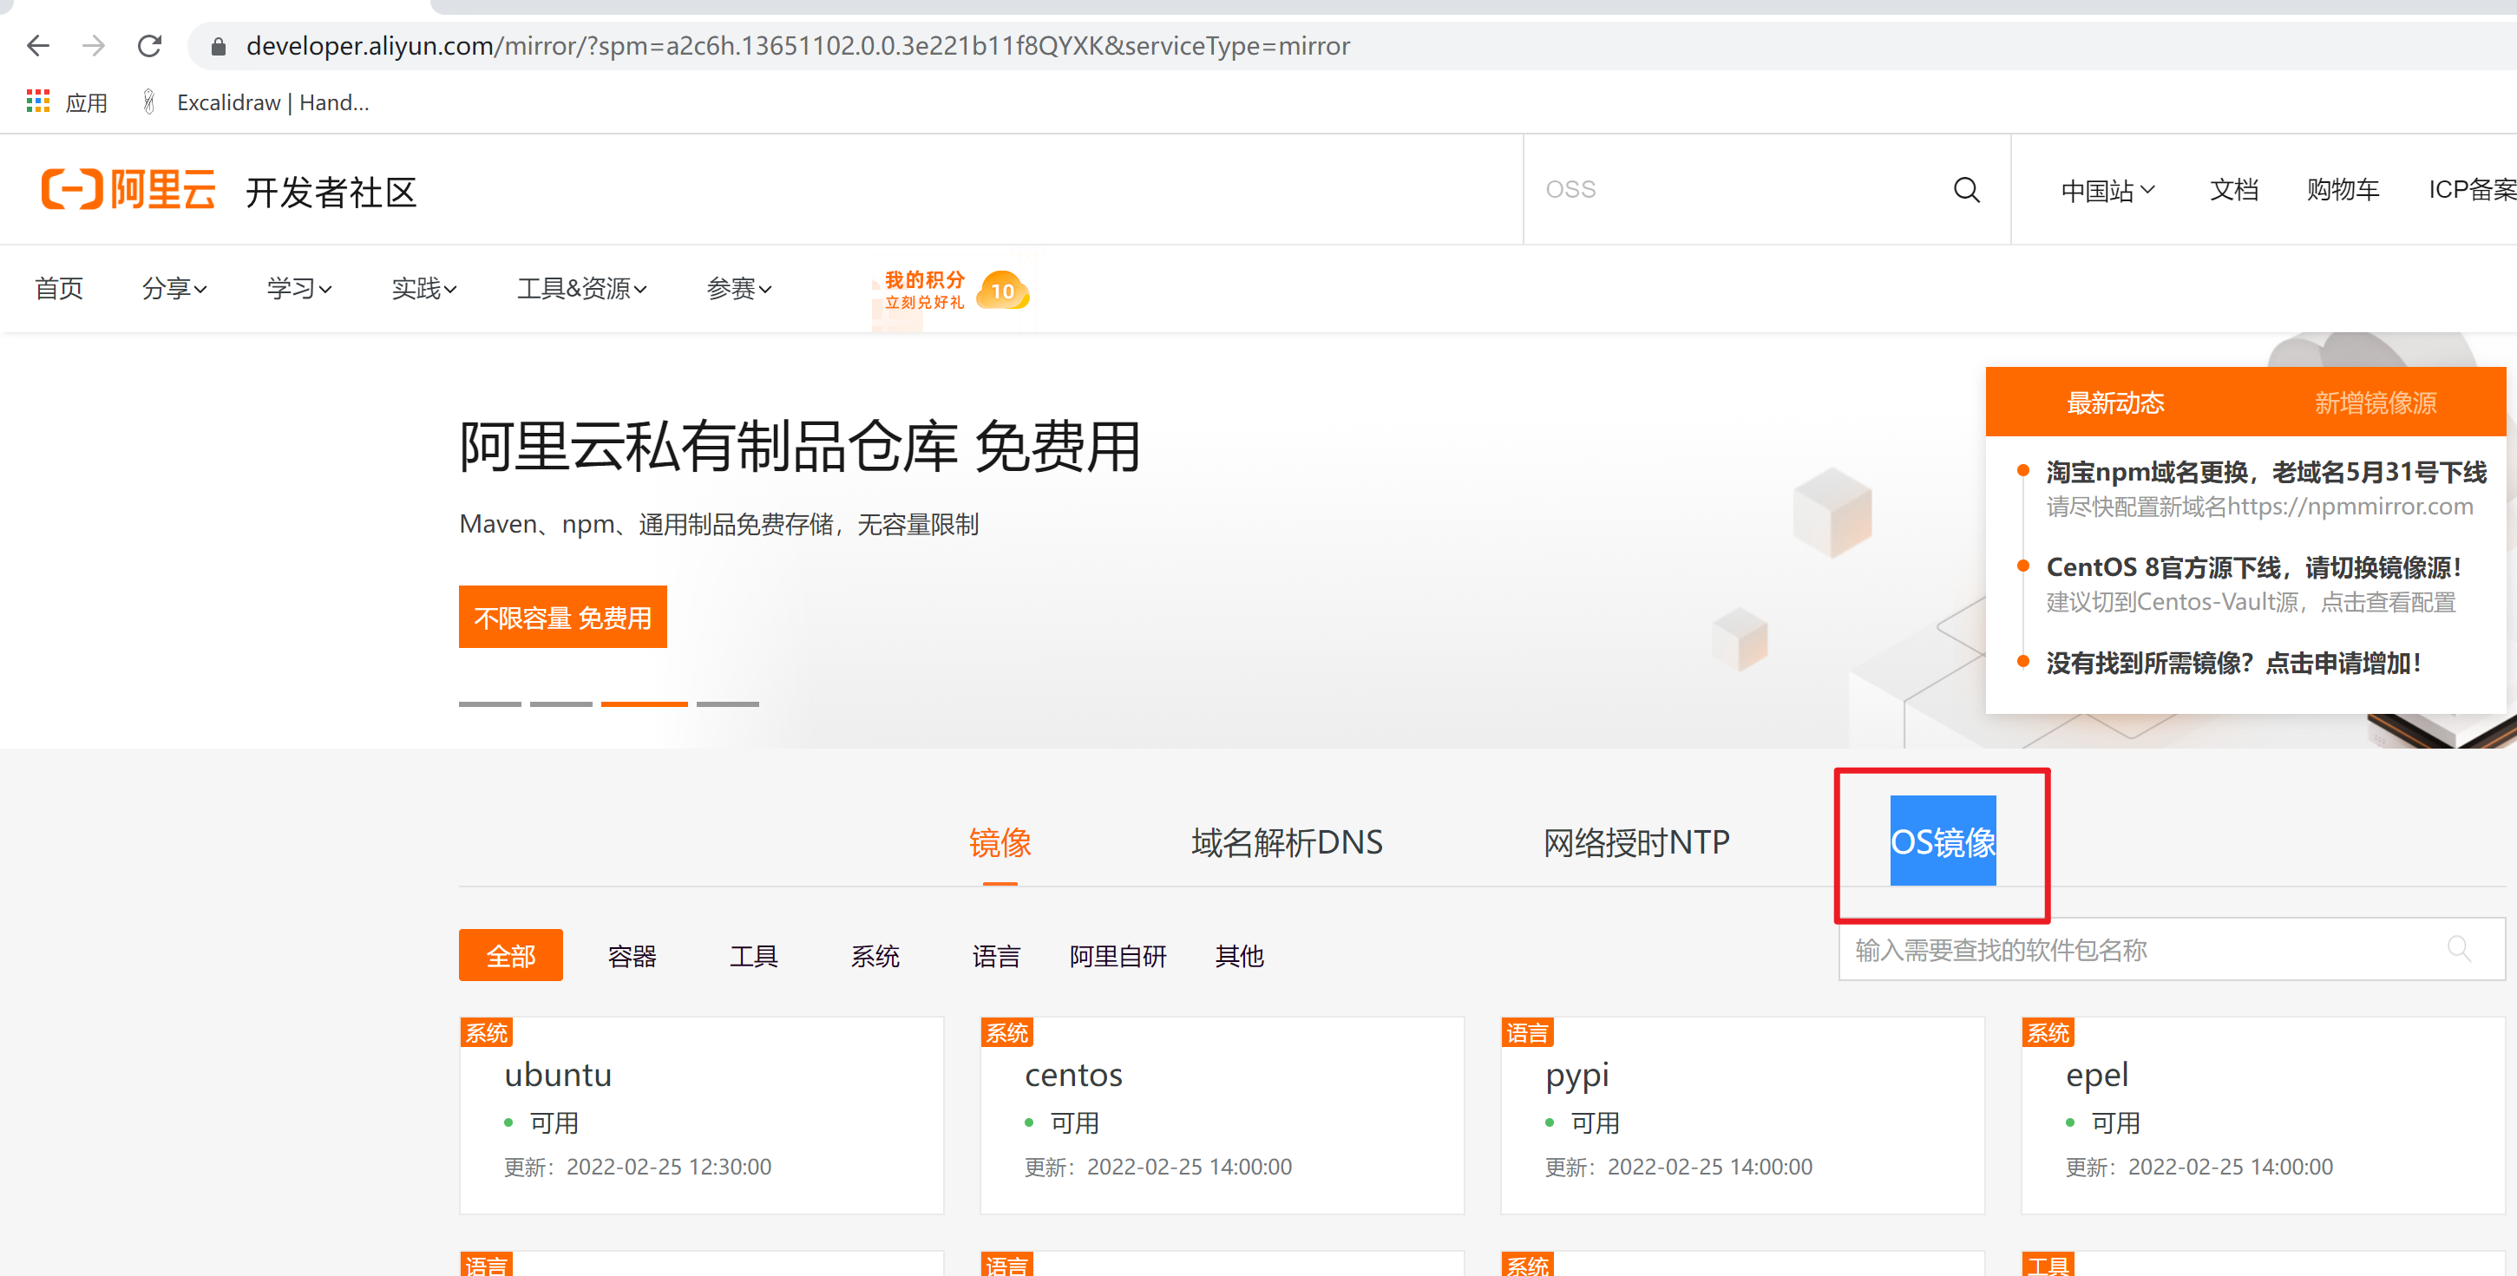Open the ubuntu mirror card
This screenshot has width=2517, height=1276.
tap(702, 1115)
